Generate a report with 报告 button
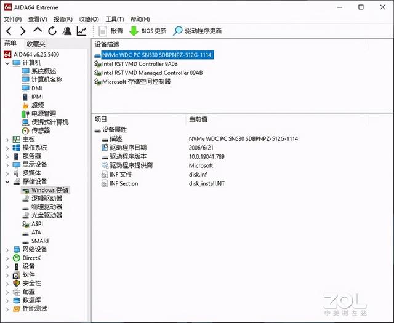The height and width of the screenshot is (323, 394). (110, 31)
